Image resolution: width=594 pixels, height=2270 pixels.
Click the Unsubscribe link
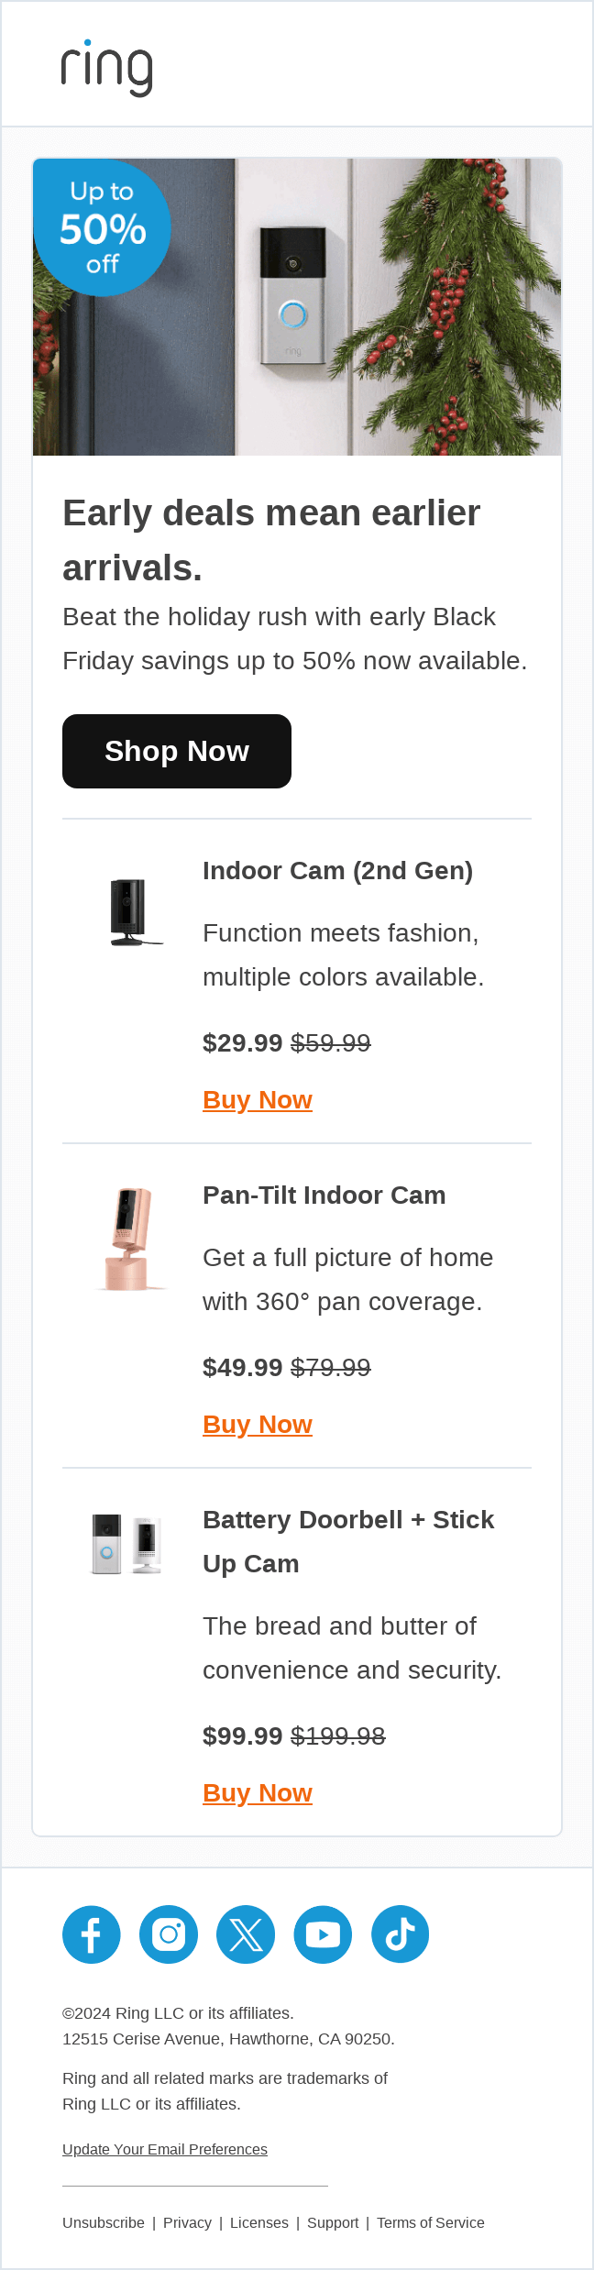pyautogui.click(x=103, y=2221)
